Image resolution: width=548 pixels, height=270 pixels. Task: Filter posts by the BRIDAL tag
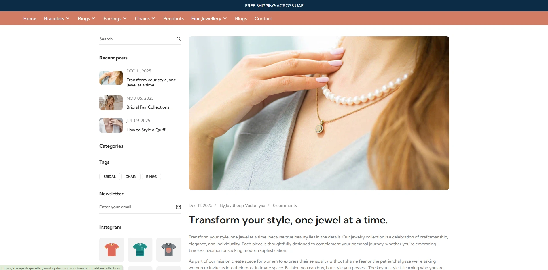[110, 177]
